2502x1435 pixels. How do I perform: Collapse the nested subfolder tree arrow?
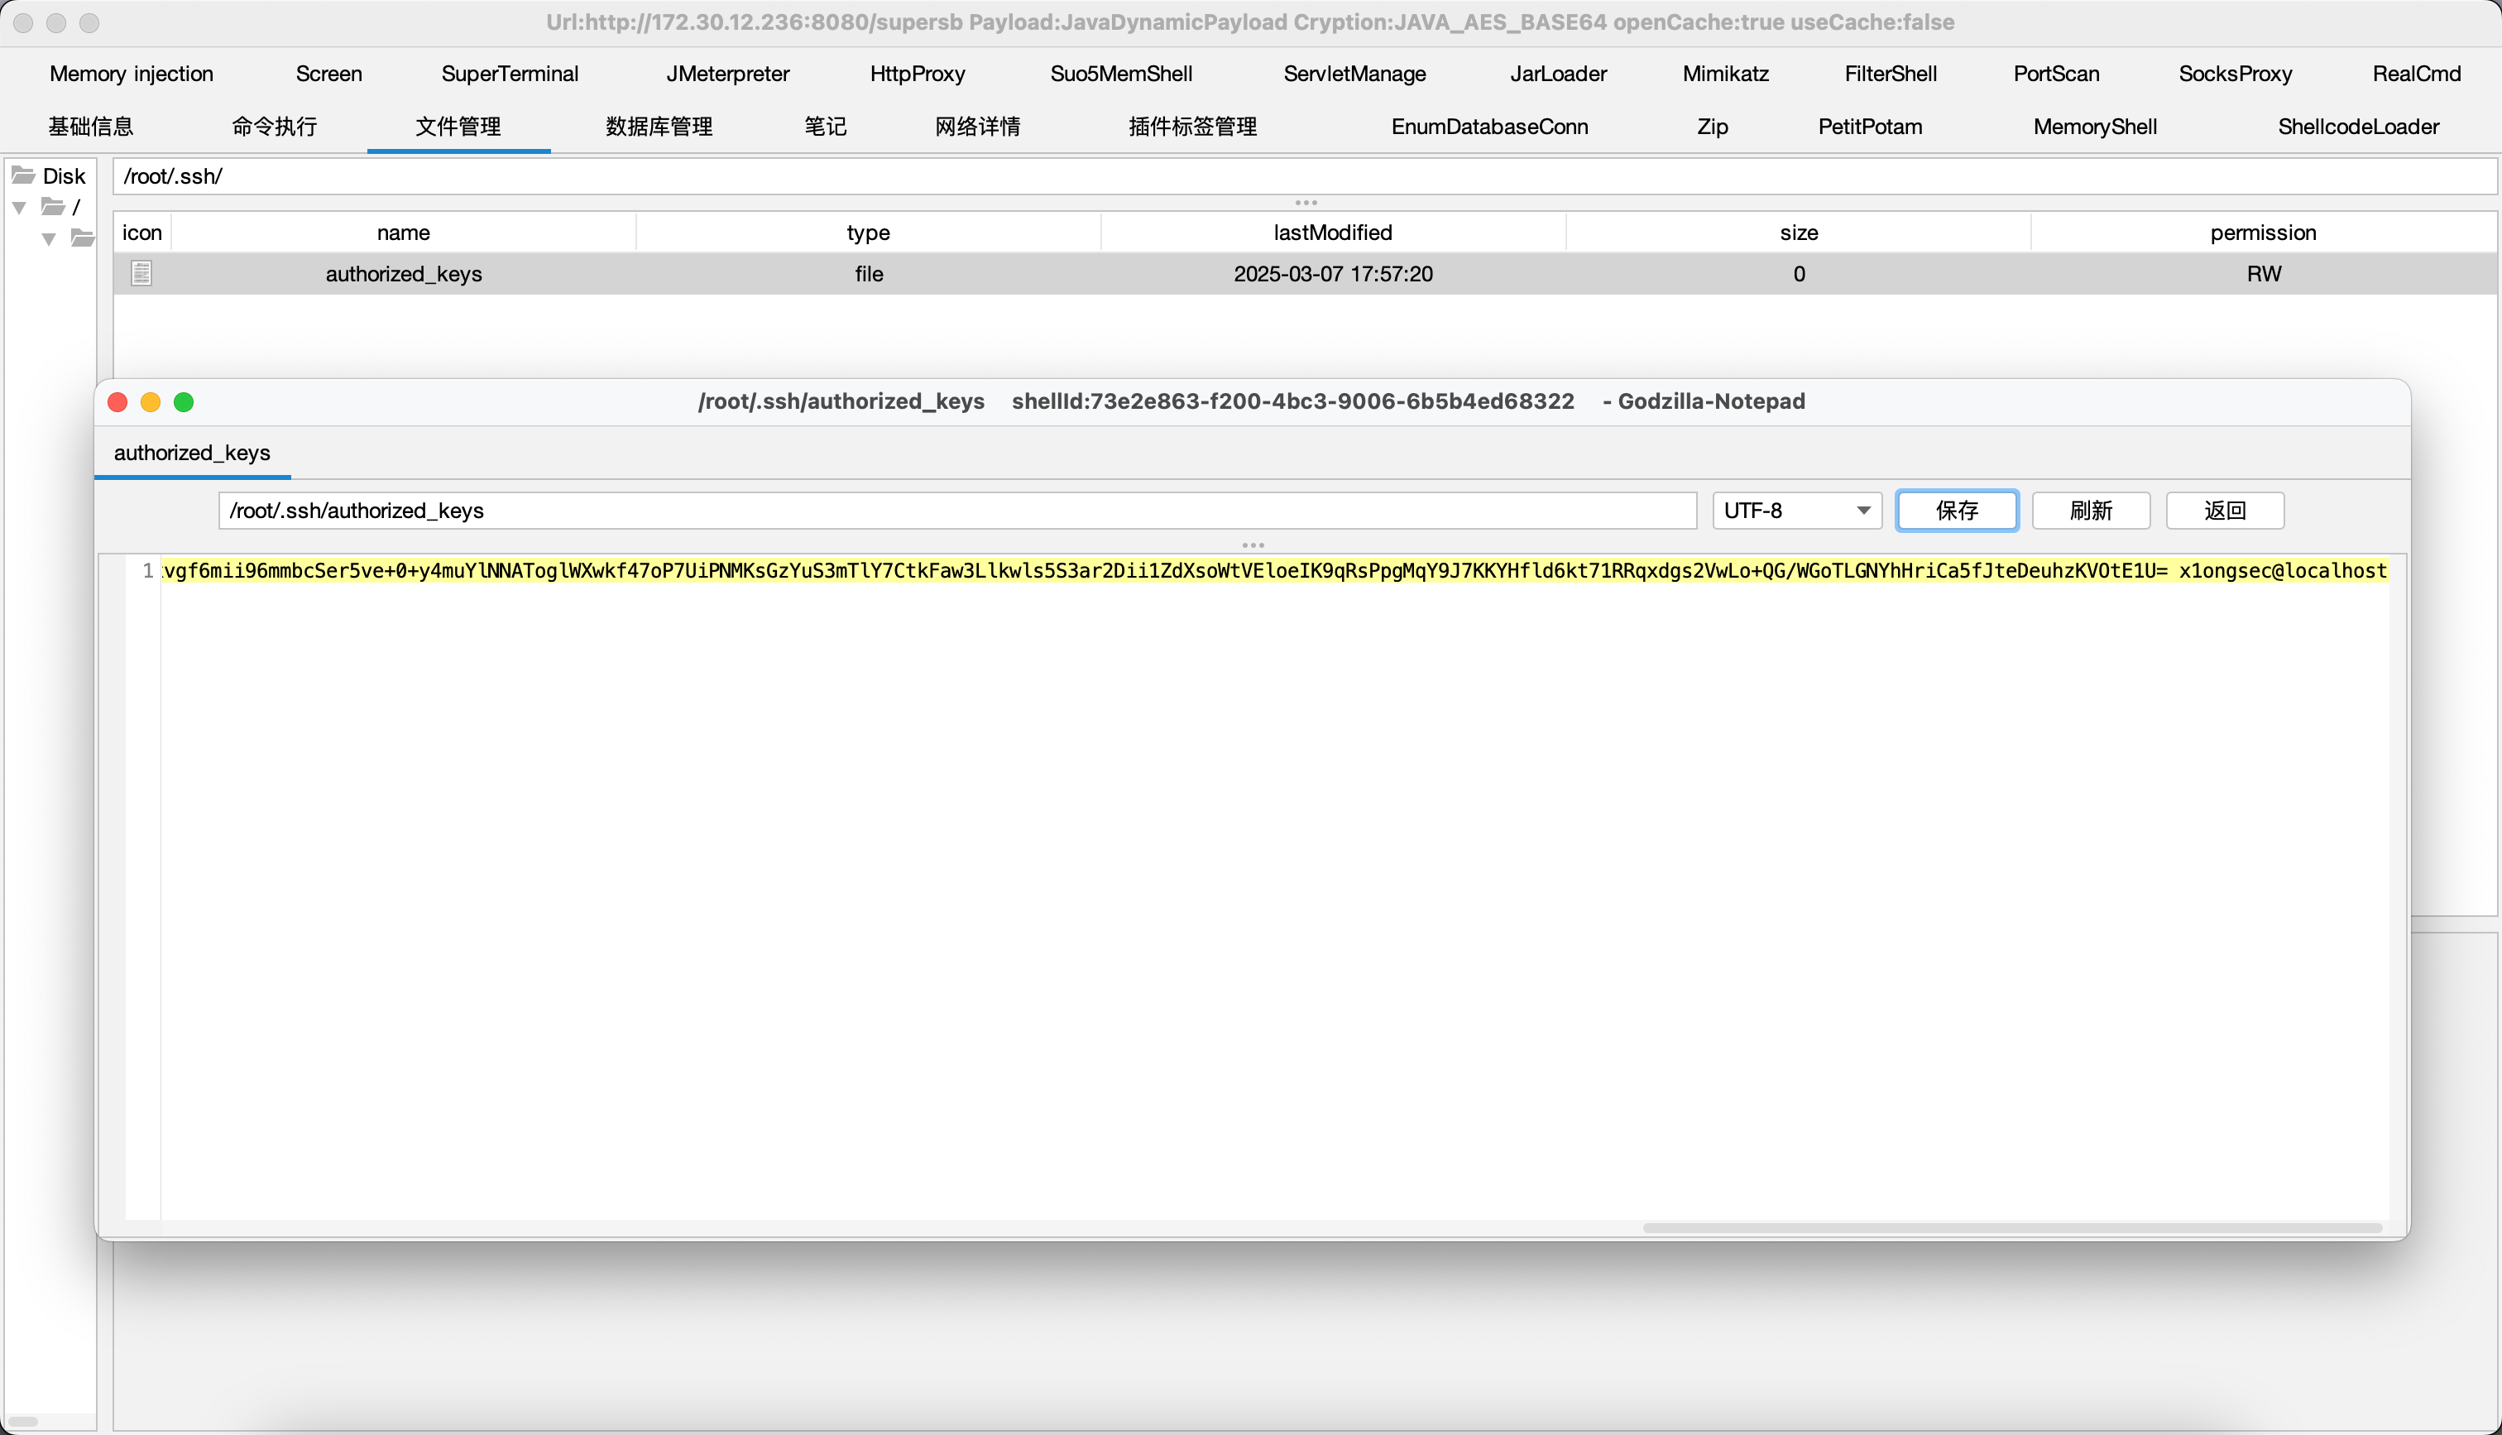tap(48, 238)
